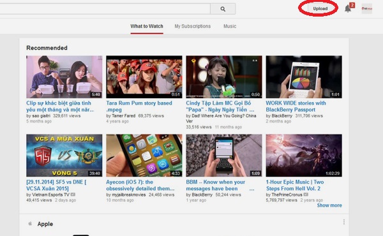The width and height of the screenshot is (383, 236).
Task: Click the '311,706 views' text
Action: [x=309, y=116]
